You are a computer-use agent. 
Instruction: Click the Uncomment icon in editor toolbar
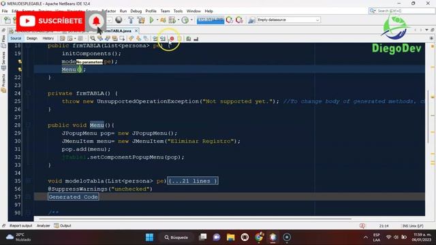coord(196,39)
